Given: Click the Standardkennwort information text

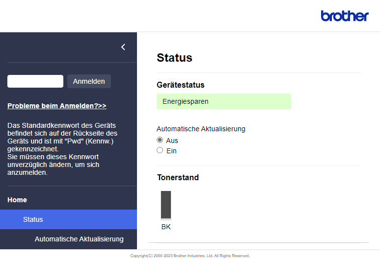Looking at the screenshot, I should click(62, 149).
